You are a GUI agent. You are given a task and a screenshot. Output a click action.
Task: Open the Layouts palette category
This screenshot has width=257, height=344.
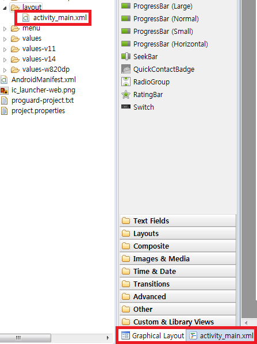point(178,233)
